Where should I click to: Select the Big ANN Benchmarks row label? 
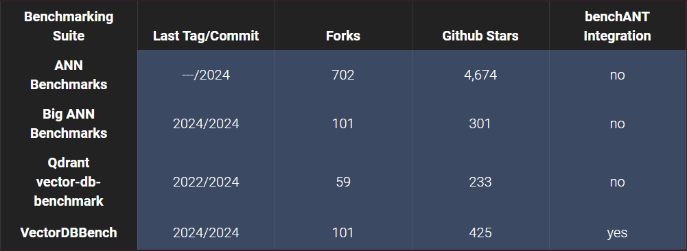pyautogui.click(x=69, y=123)
